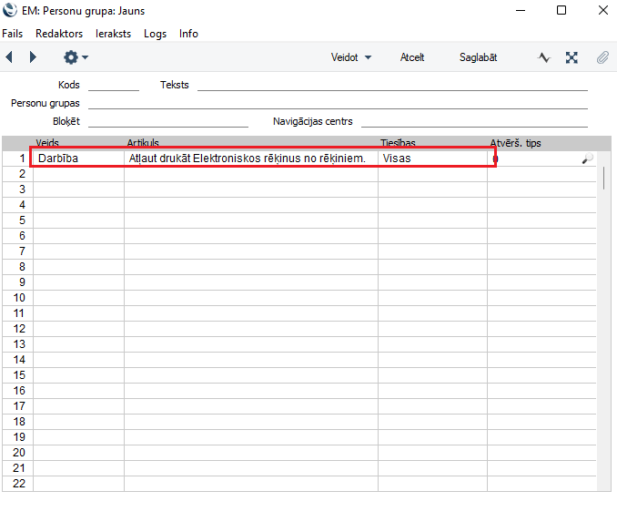This screenshot has width=617, height=522.
Task: Go to the next record arrow
Action: point(34,57)
